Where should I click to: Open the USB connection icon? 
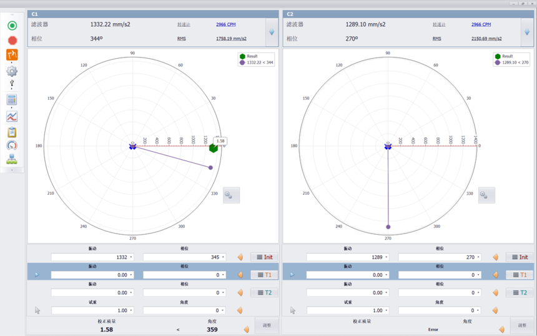12,83
